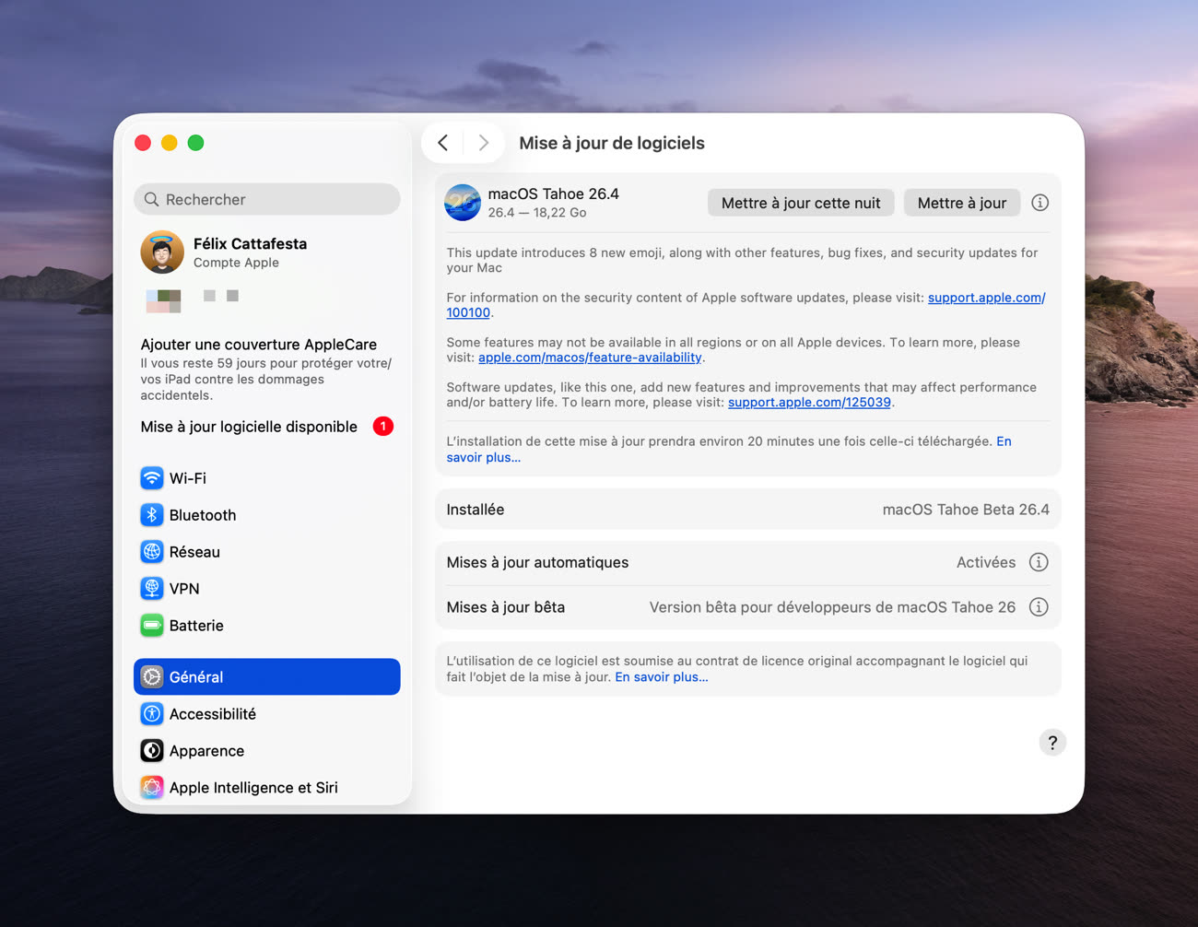Go back with the left chevron
Screen dimensions: 1198x927
(443, 143)
